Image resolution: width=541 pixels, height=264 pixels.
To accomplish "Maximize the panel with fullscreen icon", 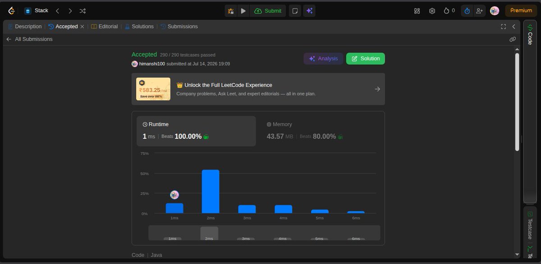I will pos(504,27).
